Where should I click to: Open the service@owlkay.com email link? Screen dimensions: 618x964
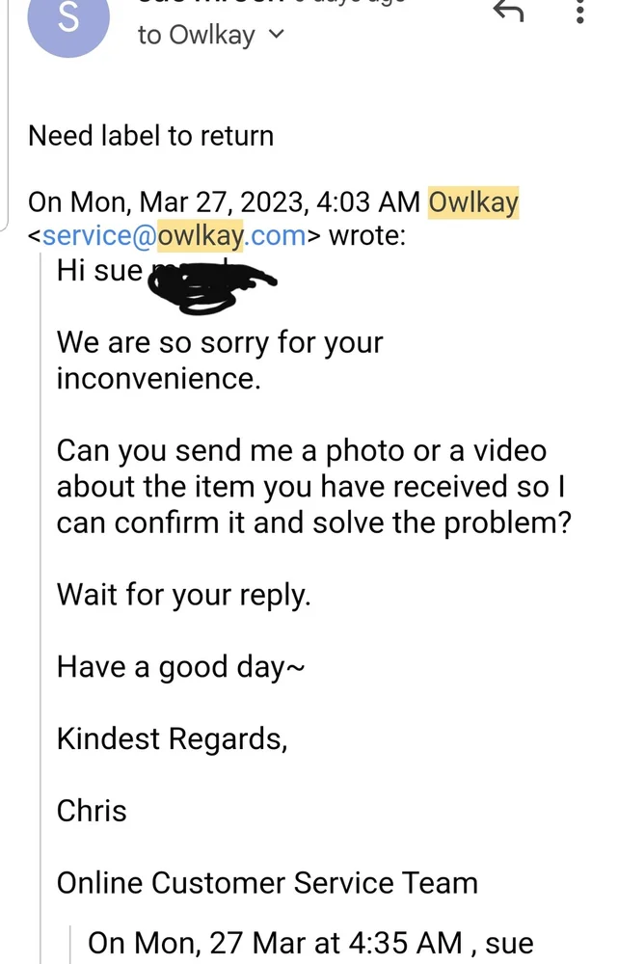(x=174, y=236)
